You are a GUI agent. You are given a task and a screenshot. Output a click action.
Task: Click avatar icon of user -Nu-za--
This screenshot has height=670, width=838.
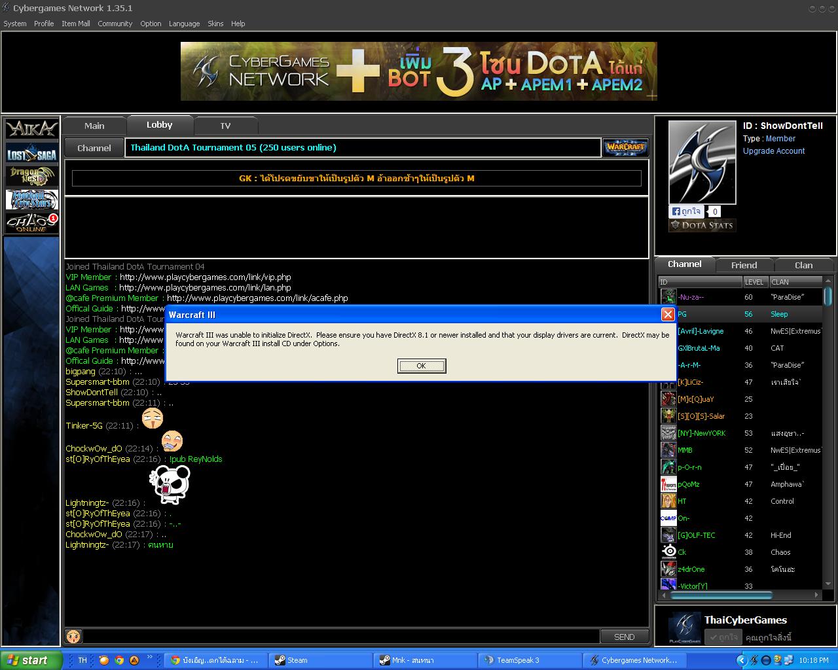point(668,297)
